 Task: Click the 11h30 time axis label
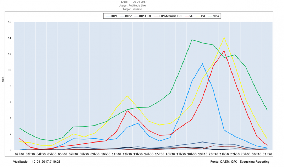[116, 154]
